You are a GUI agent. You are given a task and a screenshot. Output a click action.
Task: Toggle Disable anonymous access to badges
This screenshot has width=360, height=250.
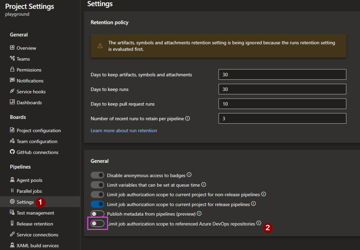(x=97, y=175)
